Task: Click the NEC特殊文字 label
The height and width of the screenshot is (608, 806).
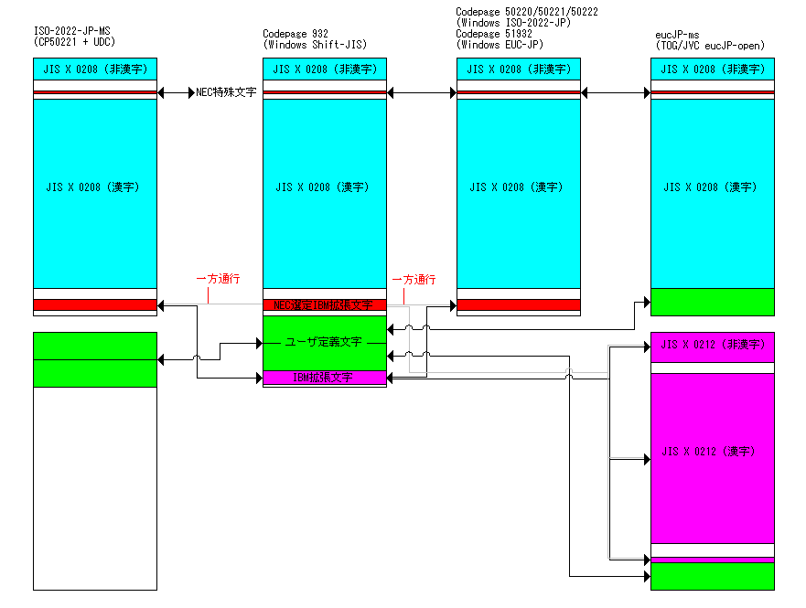Action: coord(225,92)
